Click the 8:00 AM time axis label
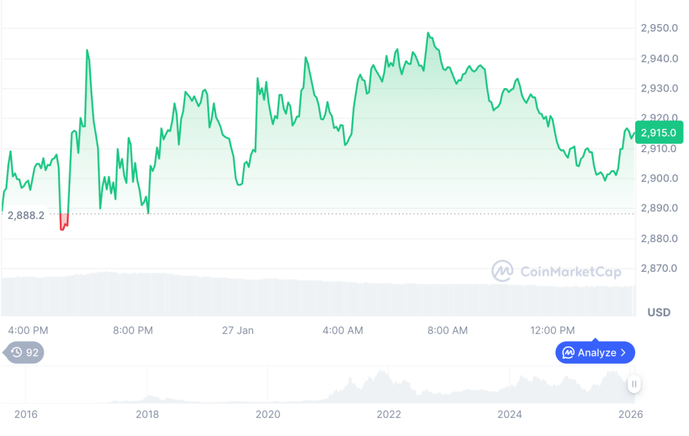 [x=447, y=330]
